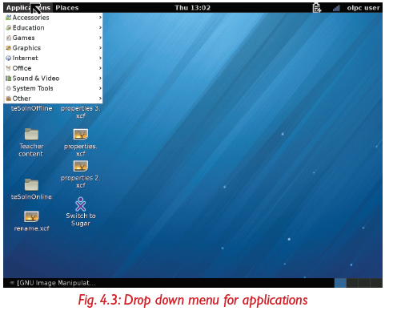This screenshot has height=311, width=401.
Task: Open the Accessories submenu
Action: click(54, 18)
